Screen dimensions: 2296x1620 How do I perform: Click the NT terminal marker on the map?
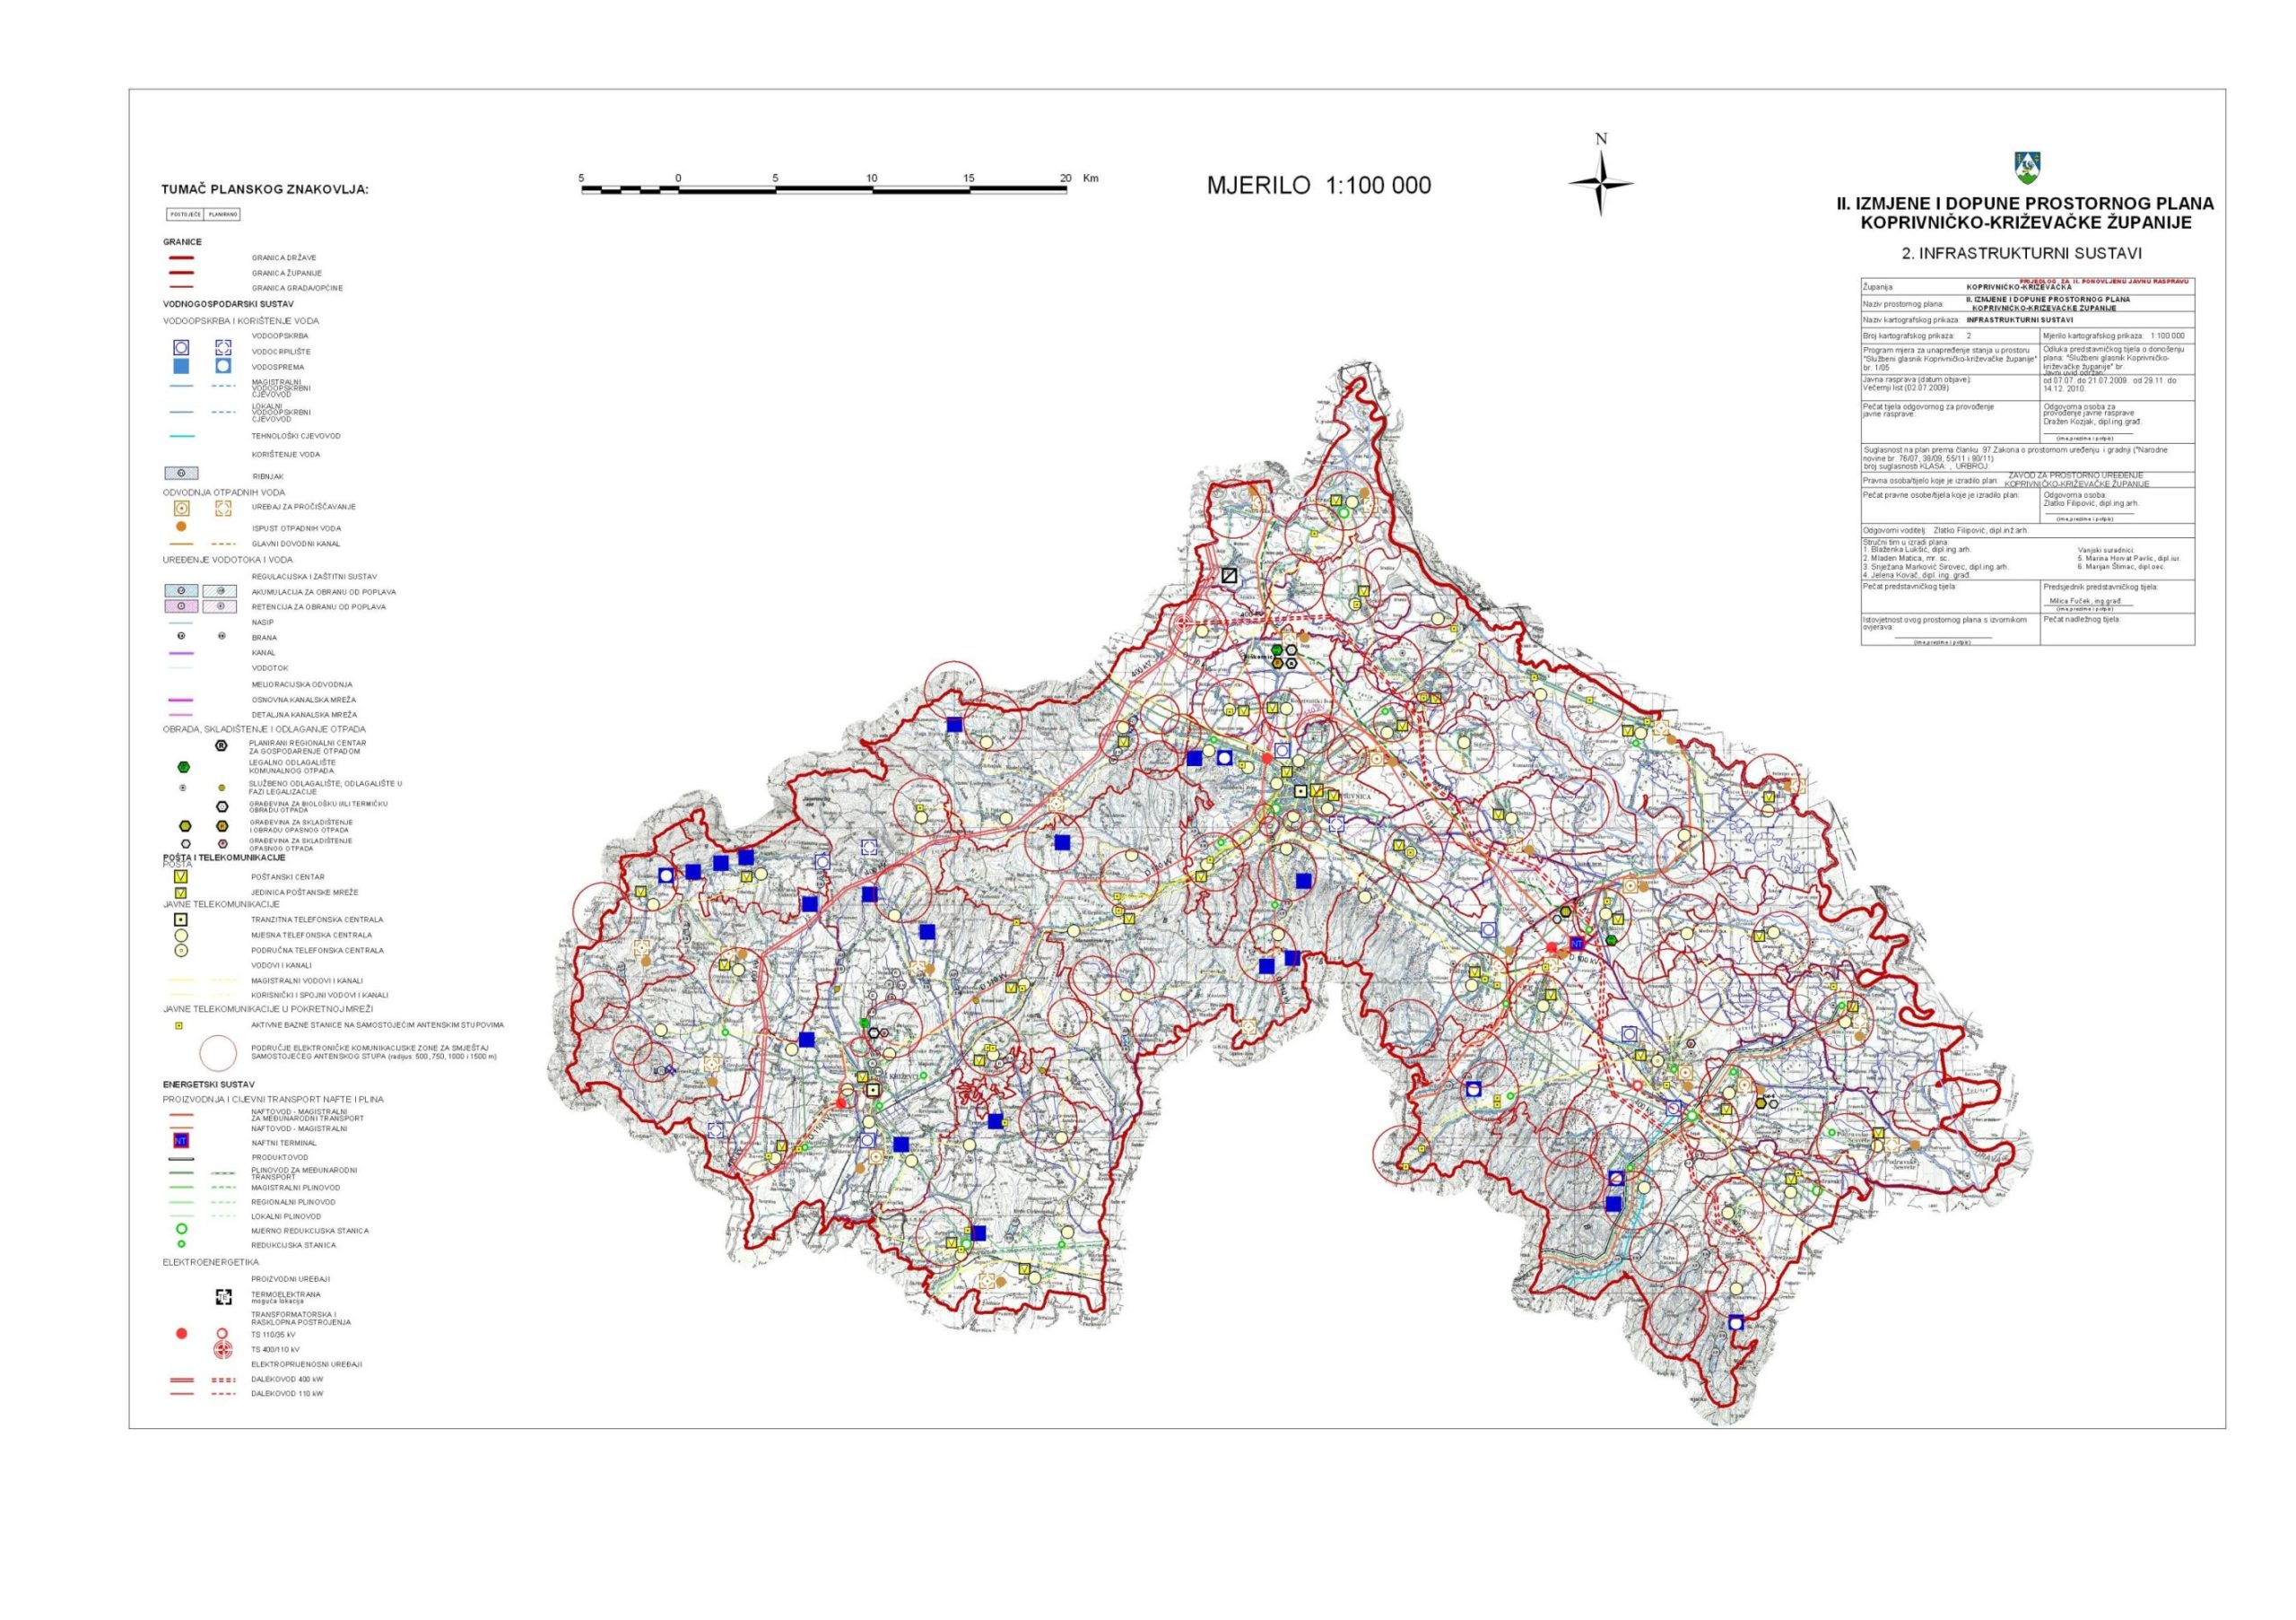click(1577, 944)
